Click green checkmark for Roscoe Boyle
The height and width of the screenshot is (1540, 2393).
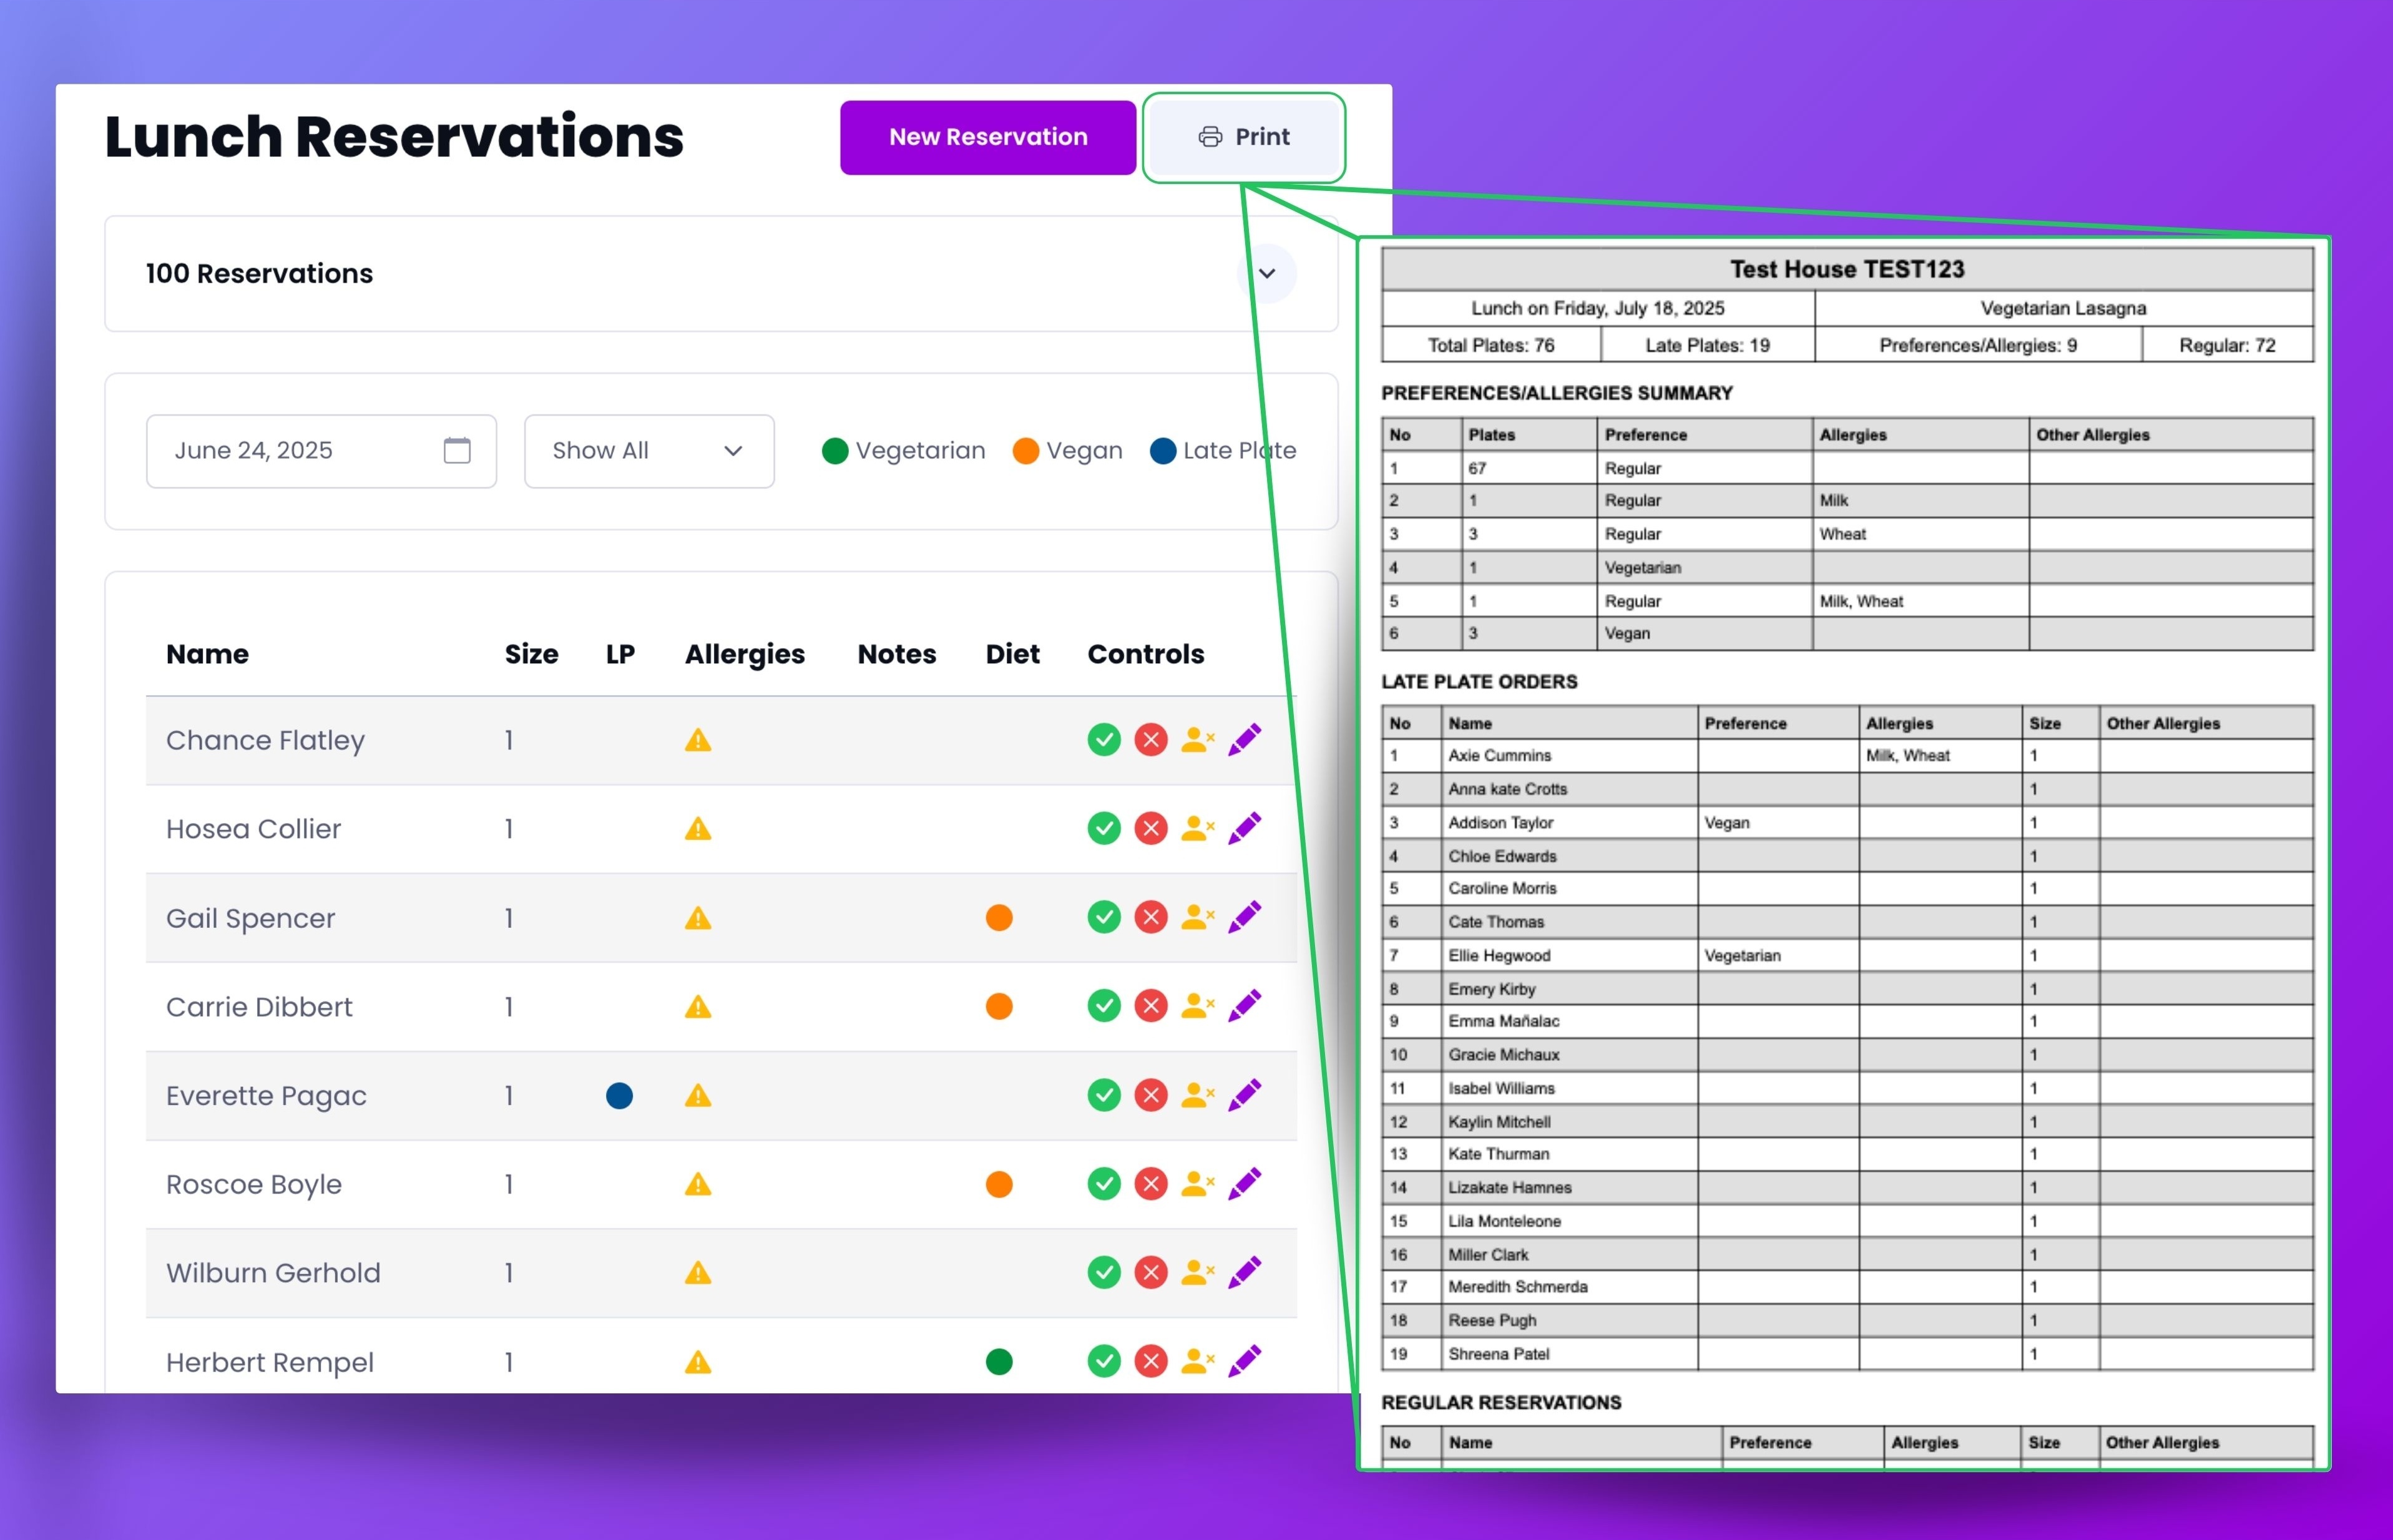click(x=1103, y=1184)
